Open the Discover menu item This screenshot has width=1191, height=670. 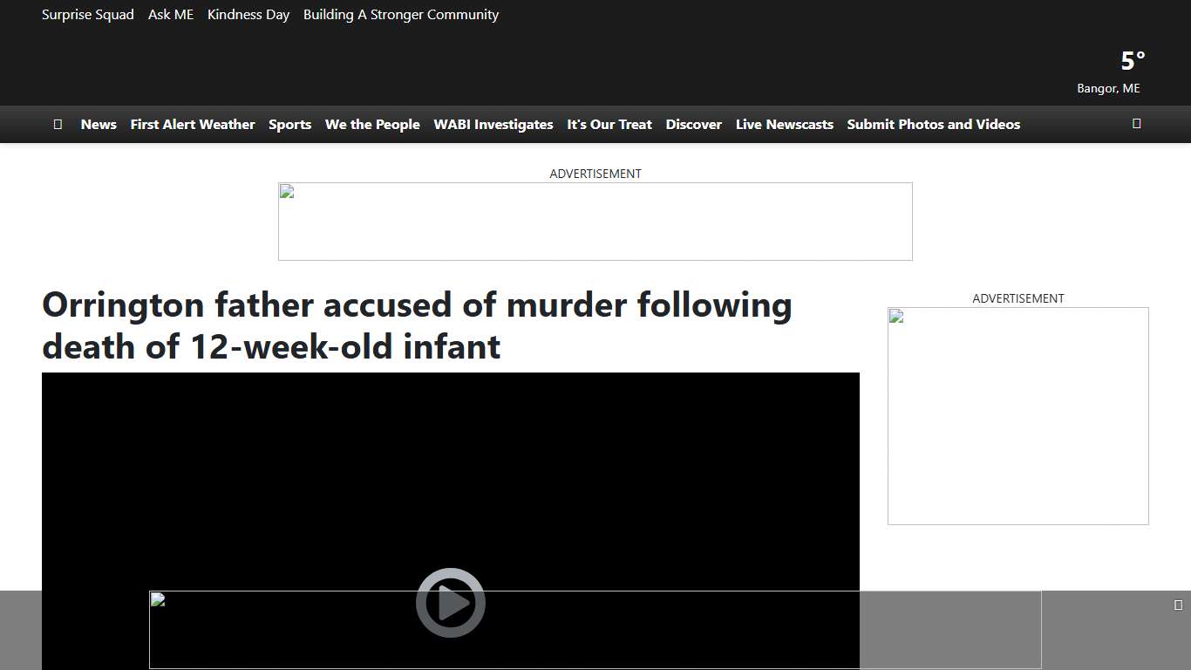tap(693, 125)
